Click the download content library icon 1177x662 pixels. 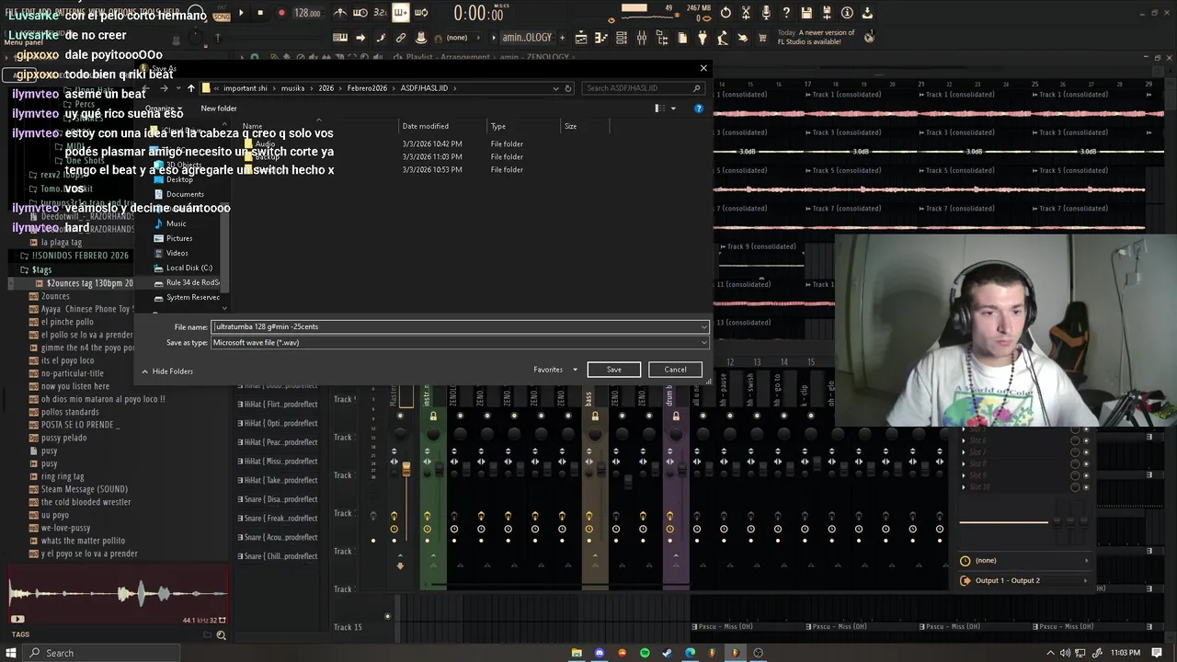(867, 13)
